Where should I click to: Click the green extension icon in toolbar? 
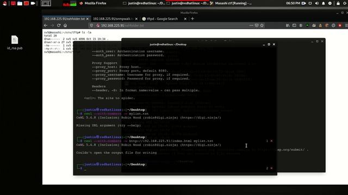(307, 25)
